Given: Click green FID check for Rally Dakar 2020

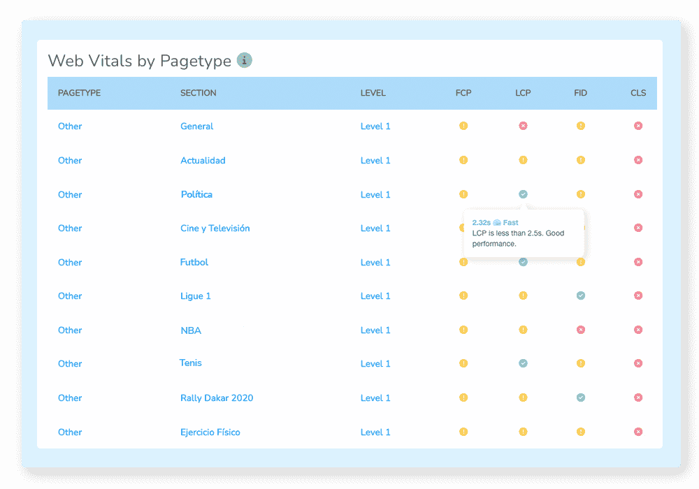Looking at the screenshot, I should [x=580, y=397].
